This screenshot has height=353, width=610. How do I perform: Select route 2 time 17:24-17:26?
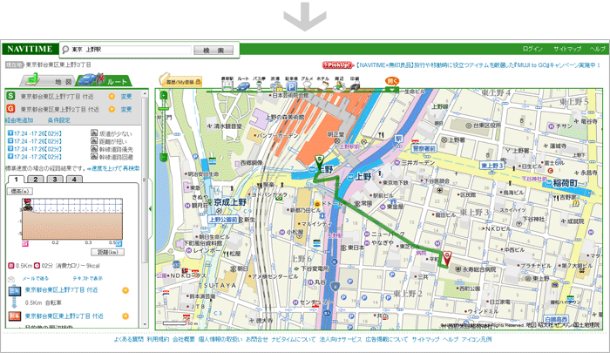tap(35, 141)
